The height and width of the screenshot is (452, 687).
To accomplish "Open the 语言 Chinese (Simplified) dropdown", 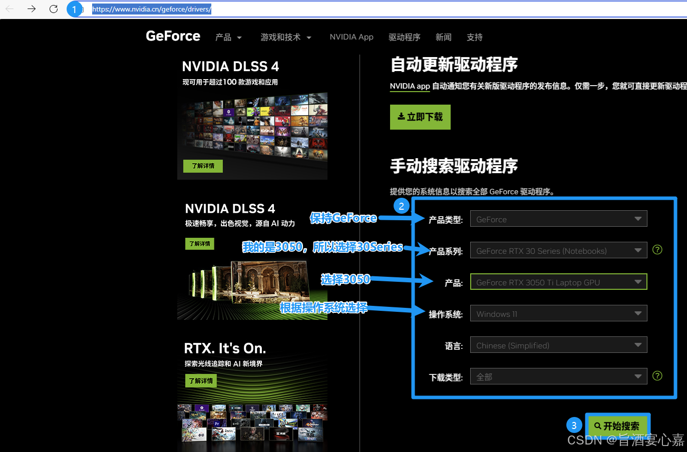I will (x=558, y=345).
